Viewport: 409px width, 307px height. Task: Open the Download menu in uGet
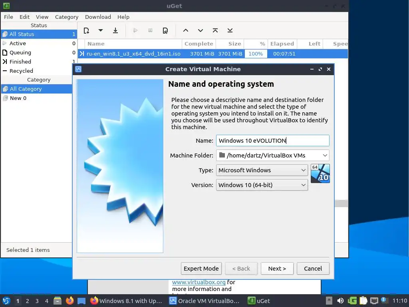point(98,17)
